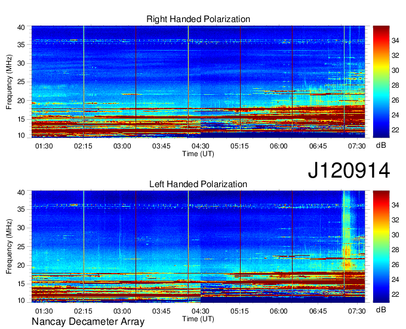Viewport: 406px width, 329px height.
Task: Click the '30' frequency tick on the top plot
Action: 21,63
